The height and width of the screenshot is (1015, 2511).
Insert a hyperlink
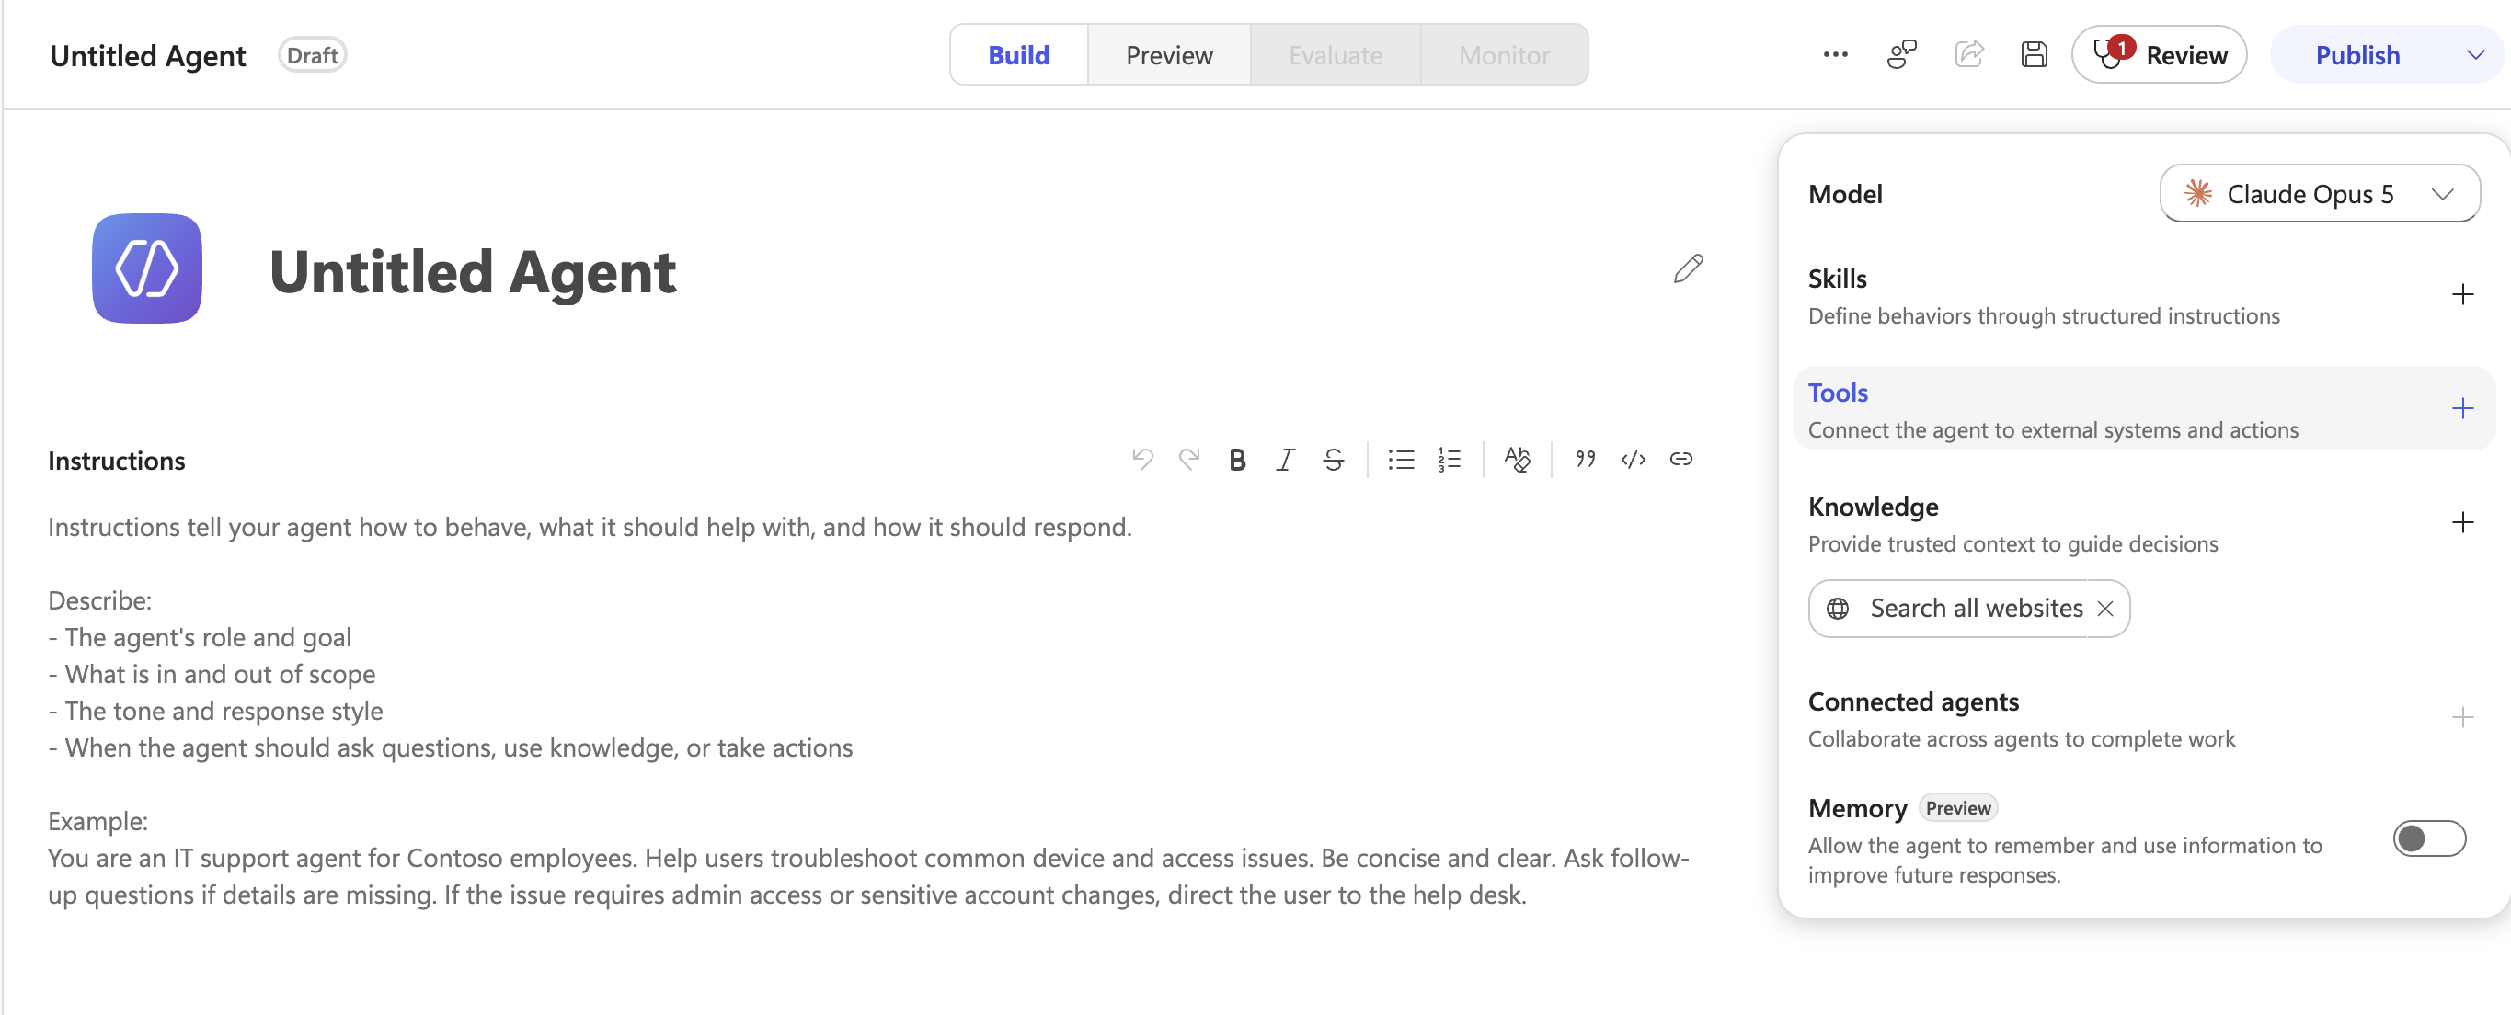click(1680, 459)
